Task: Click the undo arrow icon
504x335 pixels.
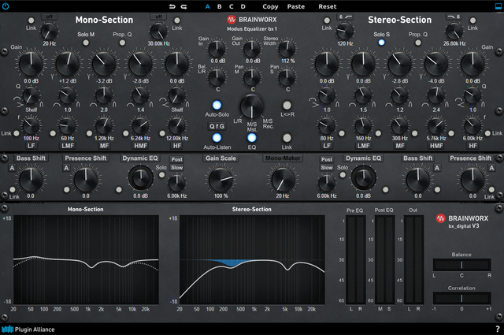Action: tap(172, 6)
